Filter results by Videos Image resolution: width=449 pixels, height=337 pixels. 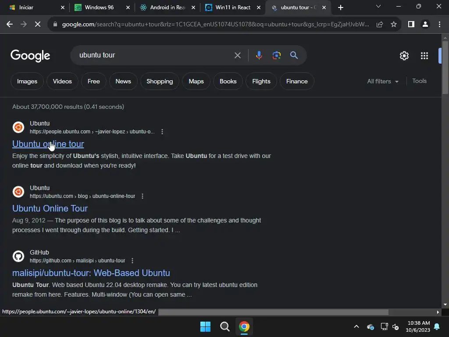click(62, 81)
